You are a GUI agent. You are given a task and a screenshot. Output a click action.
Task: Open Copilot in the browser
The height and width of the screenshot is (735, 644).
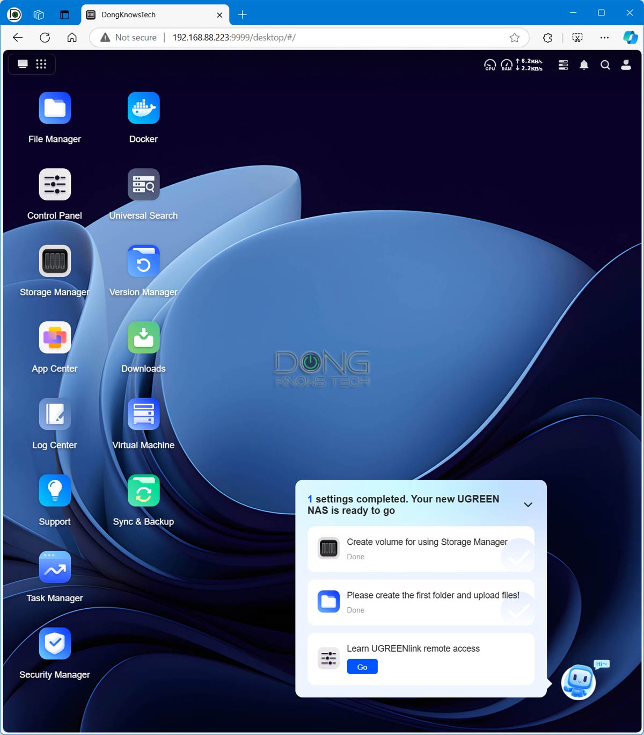pyautogui.click(x=630, y=38)
